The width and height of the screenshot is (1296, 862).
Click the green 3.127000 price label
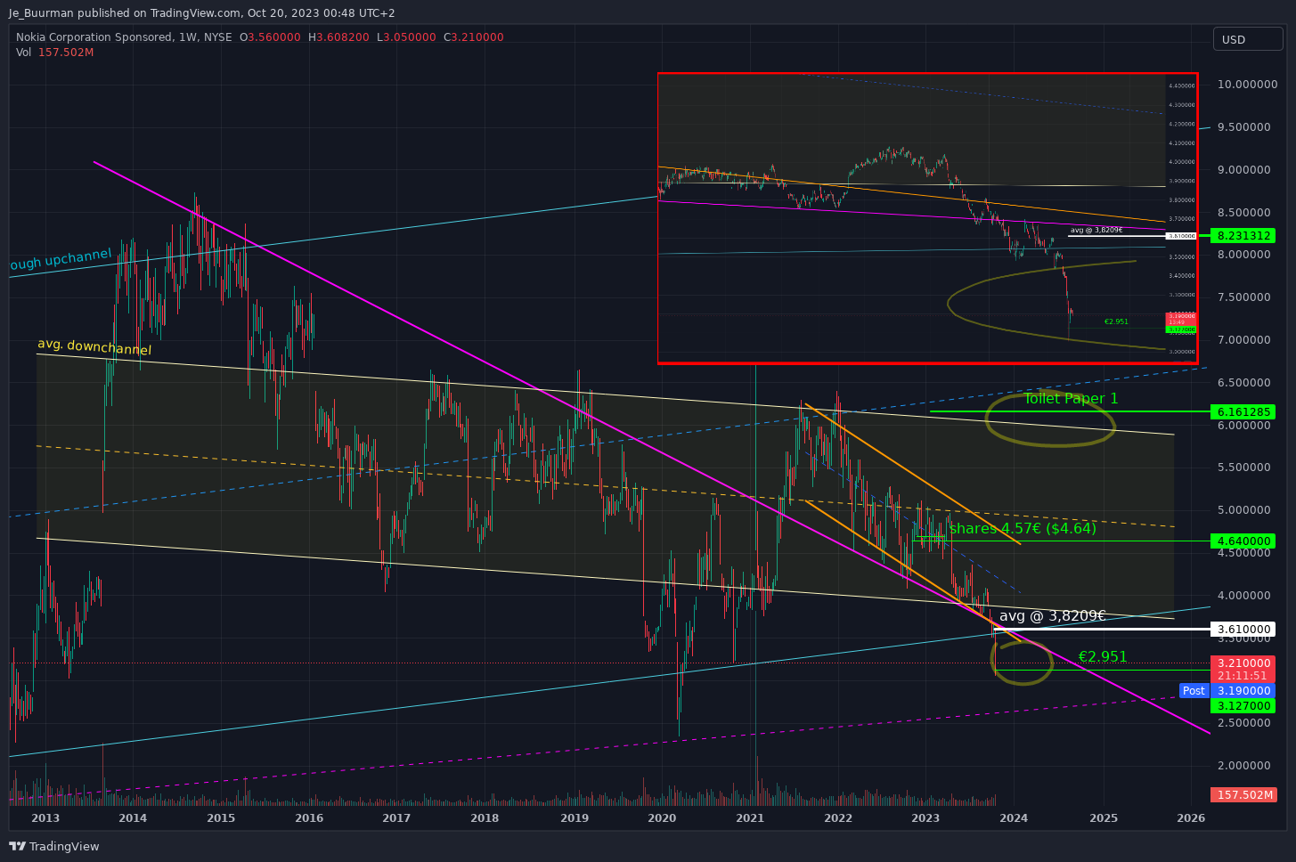[1243, 705]
